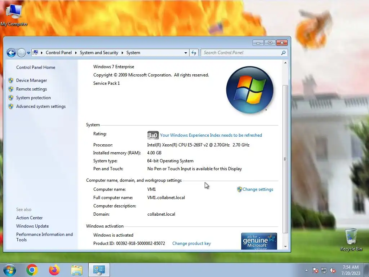Close the System window

click(282, 43)
